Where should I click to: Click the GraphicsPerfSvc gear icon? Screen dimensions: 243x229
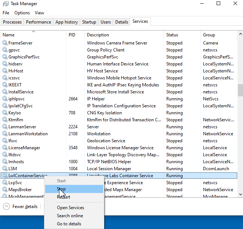[5, 57]
